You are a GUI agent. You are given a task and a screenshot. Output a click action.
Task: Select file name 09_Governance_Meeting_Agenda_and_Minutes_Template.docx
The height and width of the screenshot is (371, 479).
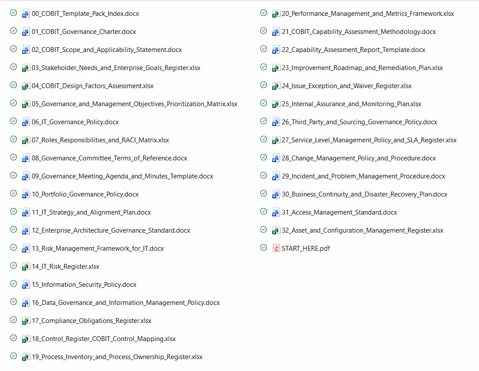pos(123,176)
